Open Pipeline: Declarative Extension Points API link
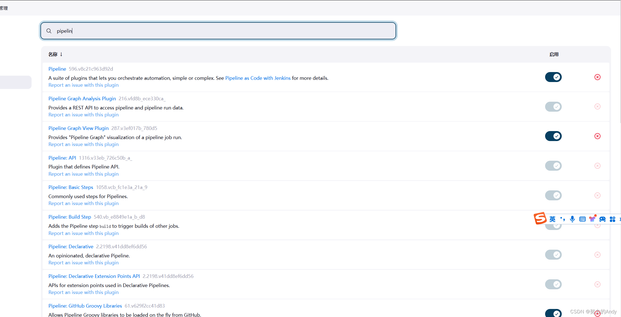 [x=94, y=276]
